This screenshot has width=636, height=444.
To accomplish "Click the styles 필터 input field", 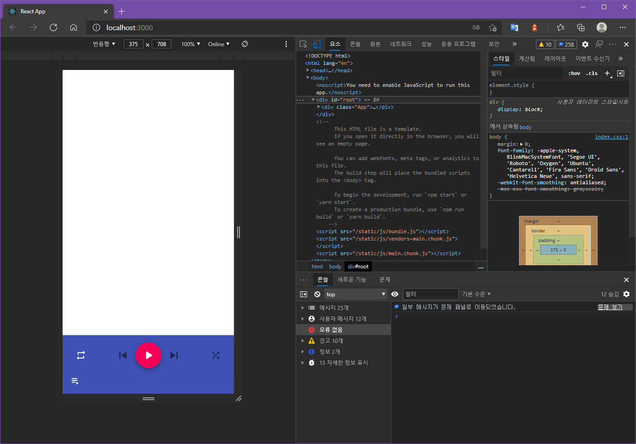I will tap(525, 73).
